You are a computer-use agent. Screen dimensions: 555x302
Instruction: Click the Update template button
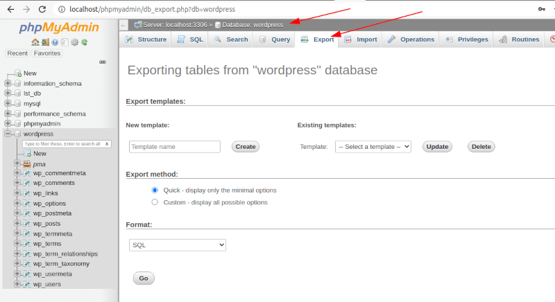tap(437, 147)
